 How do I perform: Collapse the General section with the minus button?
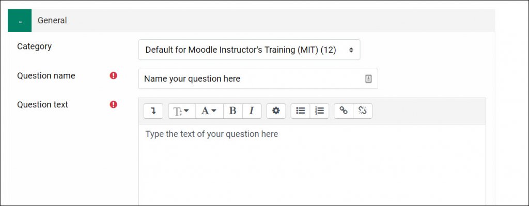coord(20,21)
